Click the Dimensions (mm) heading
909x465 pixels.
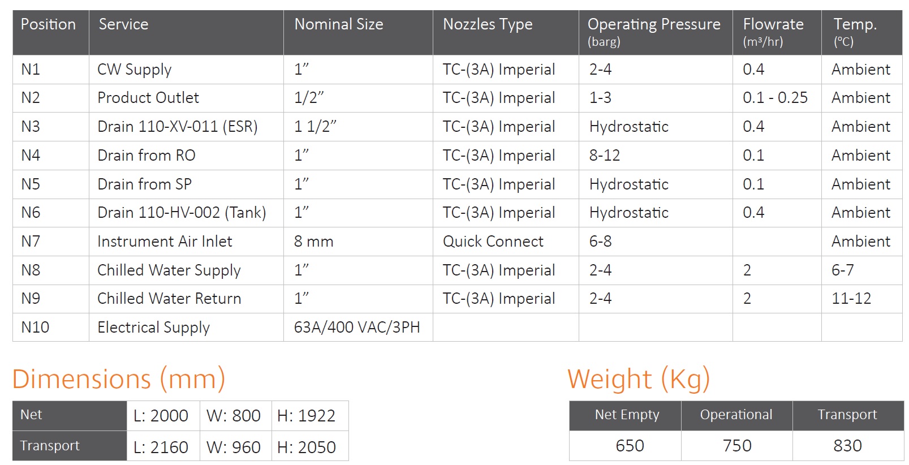[x=119, y=379]
